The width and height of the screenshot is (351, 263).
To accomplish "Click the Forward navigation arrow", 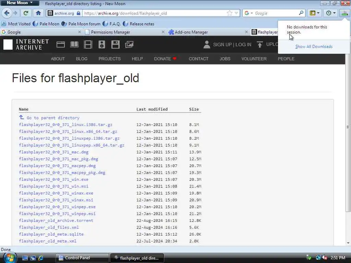I will (15, 13).
